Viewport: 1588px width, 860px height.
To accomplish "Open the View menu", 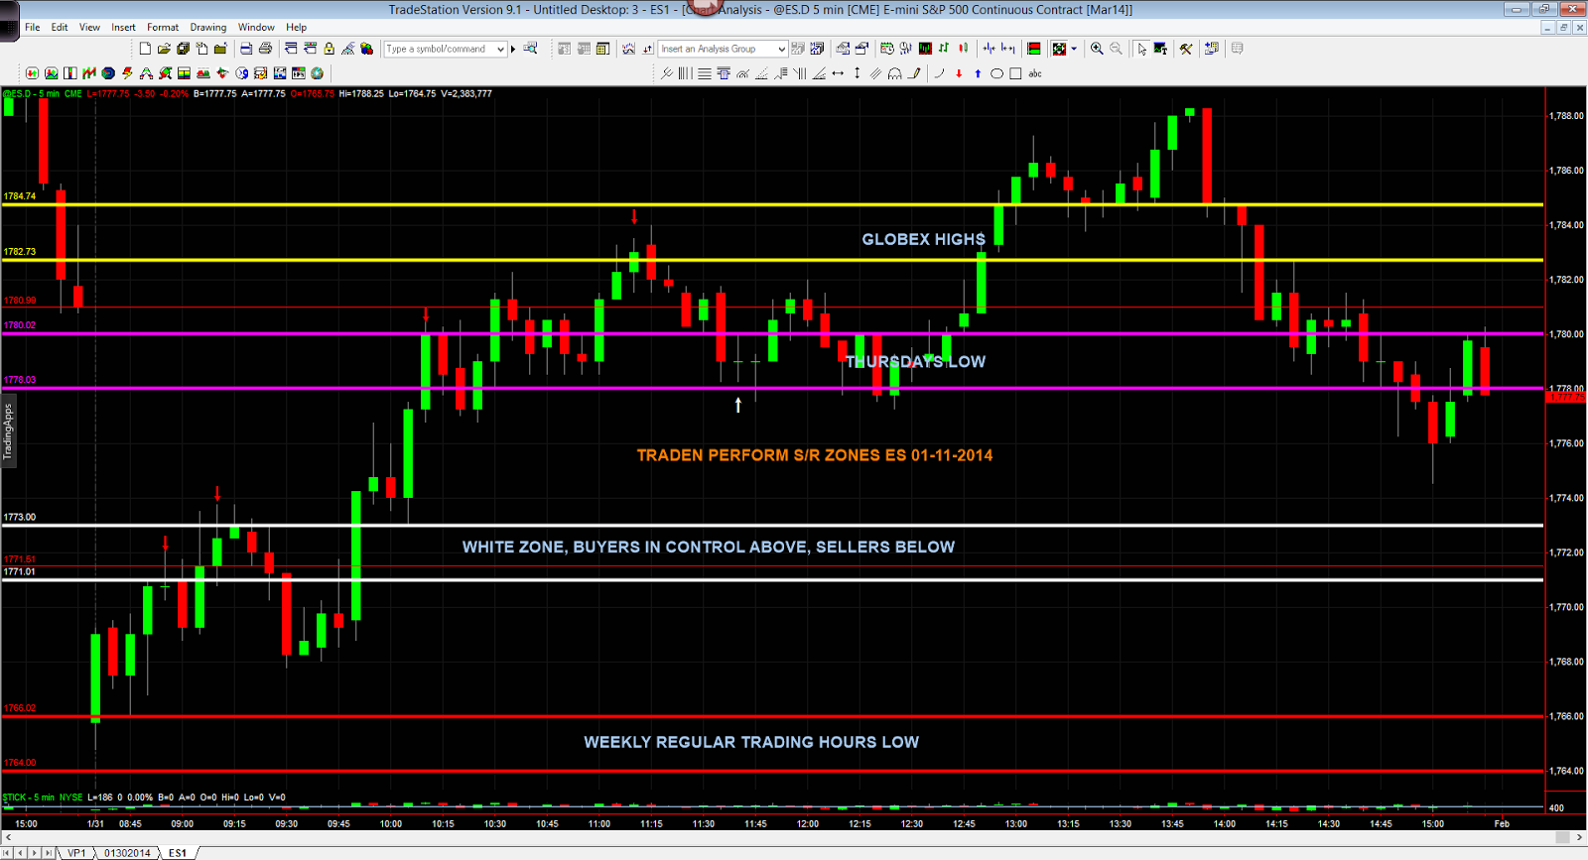I will pos(89,27).
